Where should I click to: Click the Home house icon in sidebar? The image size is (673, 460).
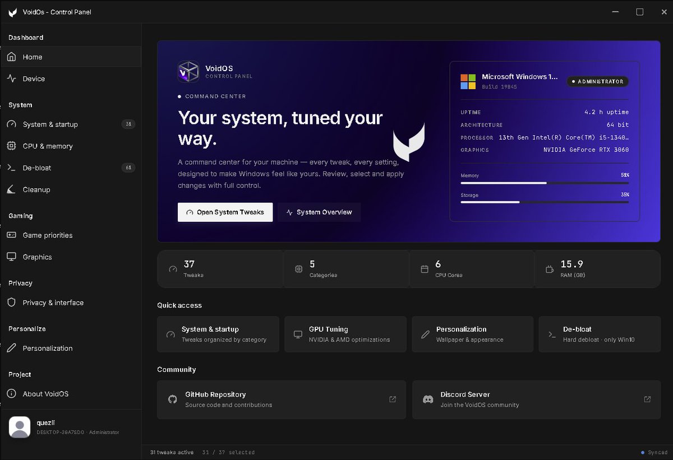tap(11, 57)
